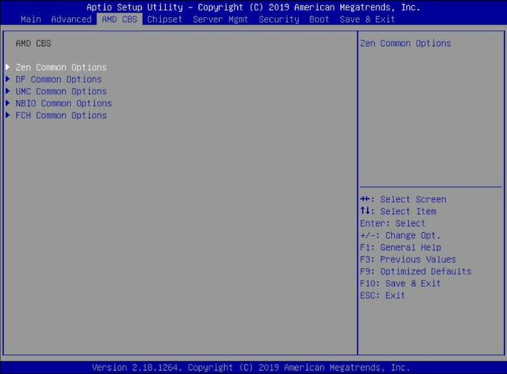This screenshot has height=374, width=507.
Task: Click the F1: General Help hint
Action: pyautogui.click(x=401, y=248)
